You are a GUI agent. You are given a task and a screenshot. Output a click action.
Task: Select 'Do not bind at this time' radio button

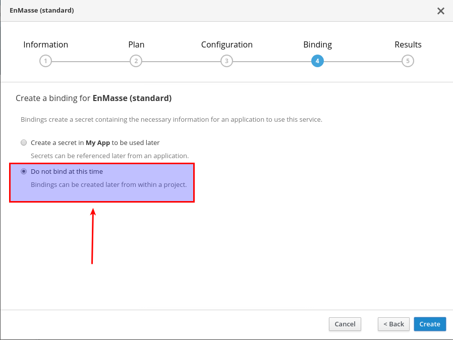pyautogui.click(x=24, y=171)
